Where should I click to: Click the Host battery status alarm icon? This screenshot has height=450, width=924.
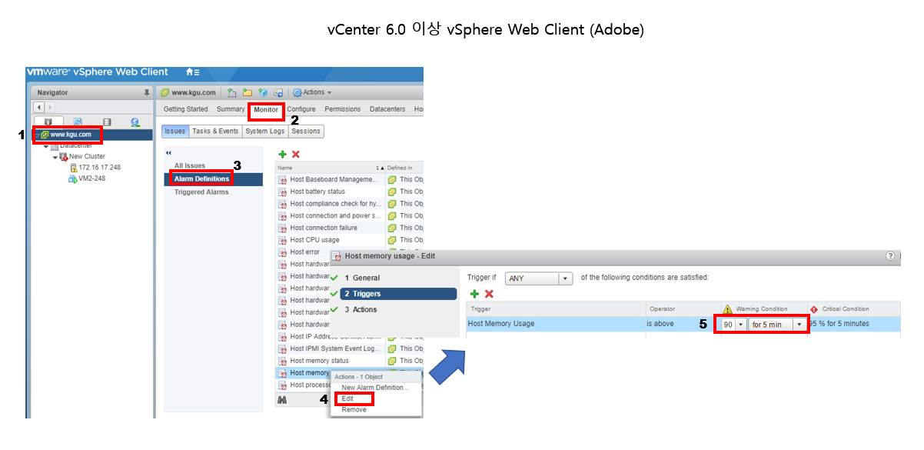tap(282, 192)
